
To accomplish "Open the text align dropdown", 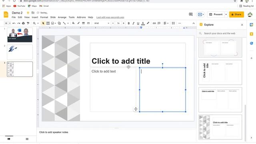I will point(166,23).
